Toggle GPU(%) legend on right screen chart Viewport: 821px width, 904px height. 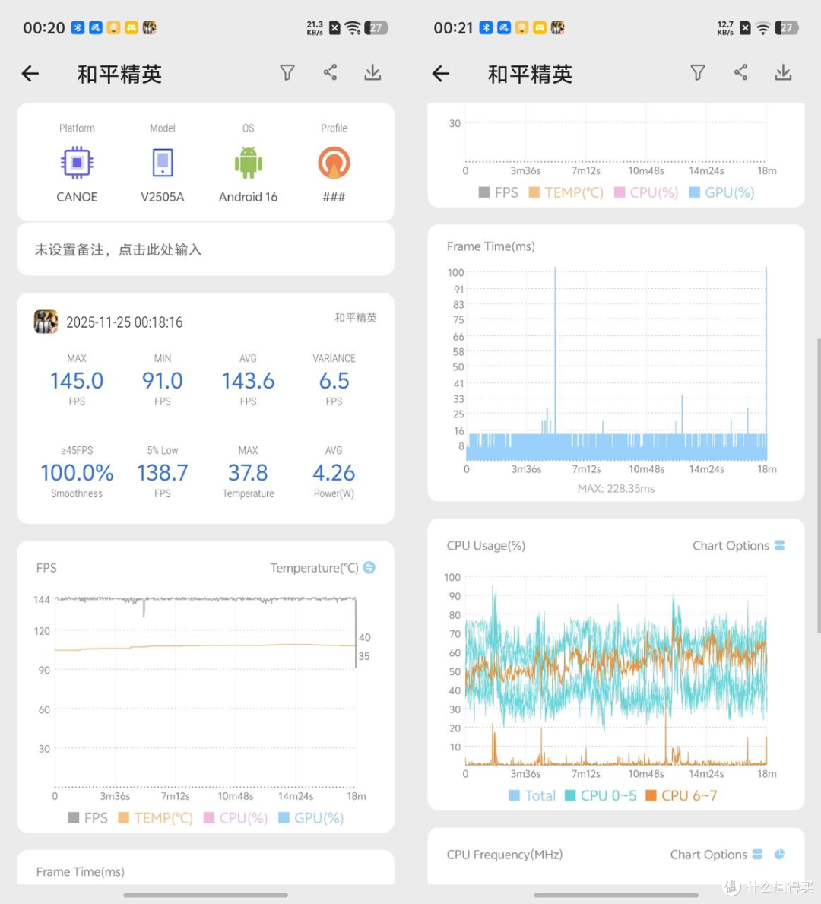(x=721, y=192)
